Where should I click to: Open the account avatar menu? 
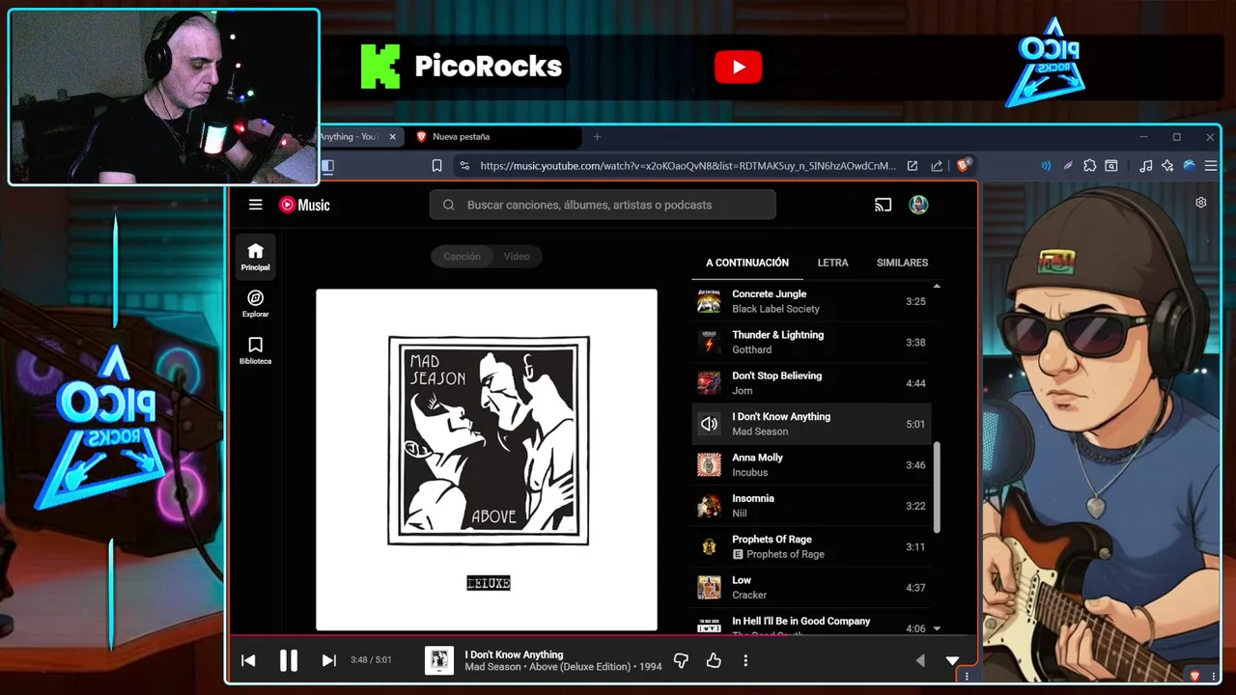tap(918, 205)
